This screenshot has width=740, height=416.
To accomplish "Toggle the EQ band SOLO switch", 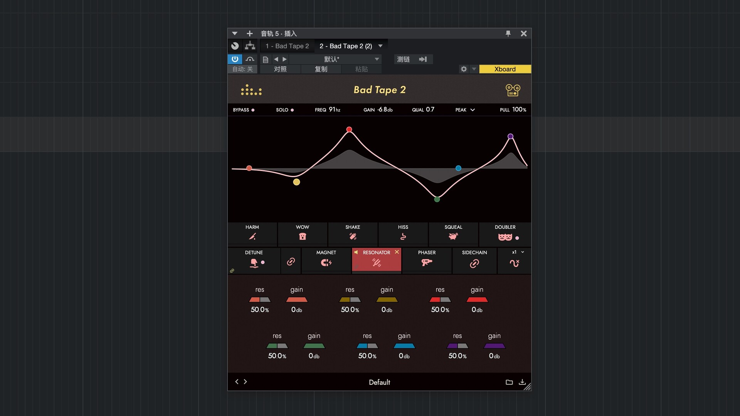I will 285,110.
